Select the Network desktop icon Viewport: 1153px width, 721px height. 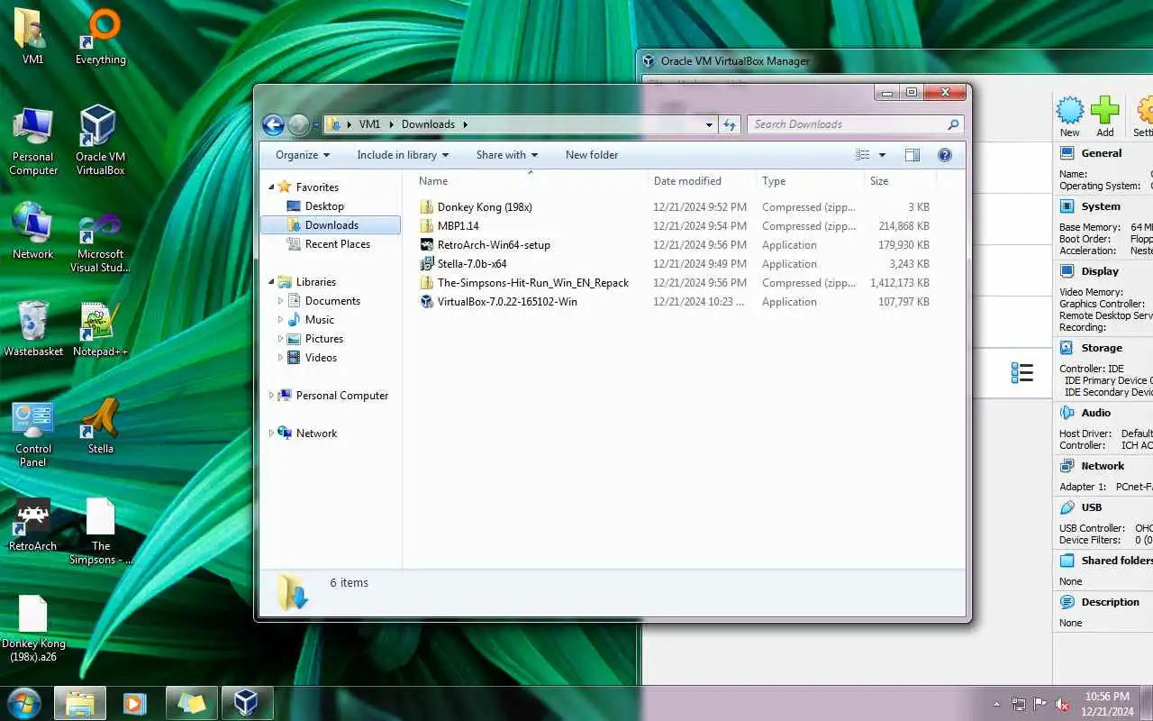(33, 232)
